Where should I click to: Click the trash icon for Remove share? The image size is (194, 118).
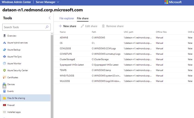pyautogui.click(x=103, y=26)
